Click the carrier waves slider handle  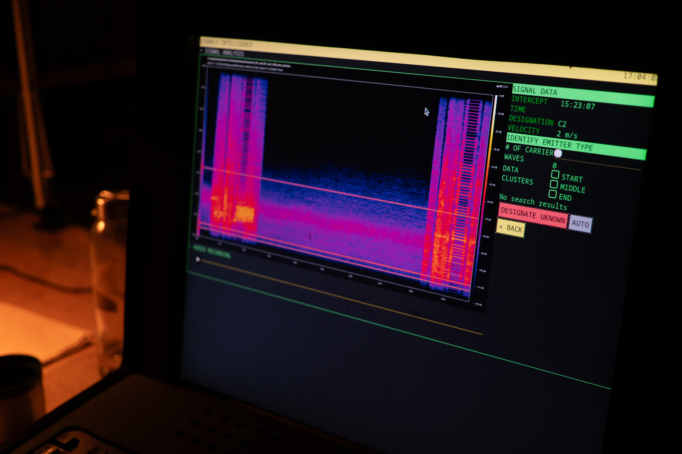coord(558,153)
